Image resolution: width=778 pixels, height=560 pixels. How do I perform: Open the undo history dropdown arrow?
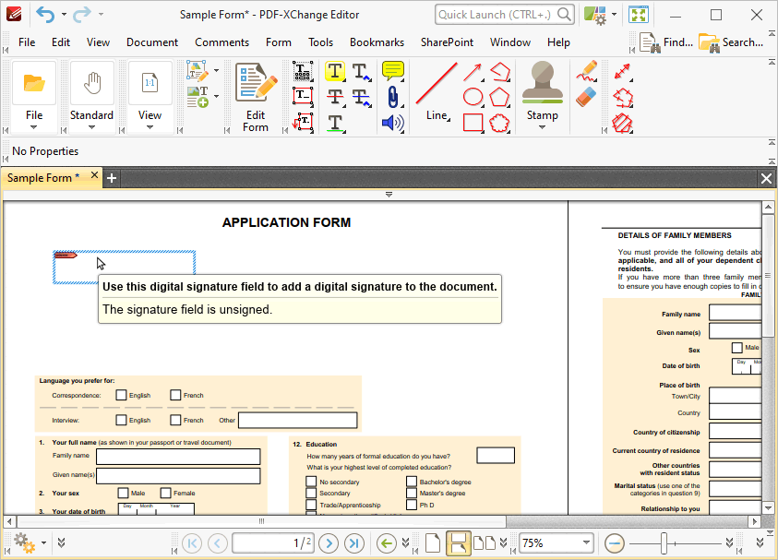coord(64,15)
